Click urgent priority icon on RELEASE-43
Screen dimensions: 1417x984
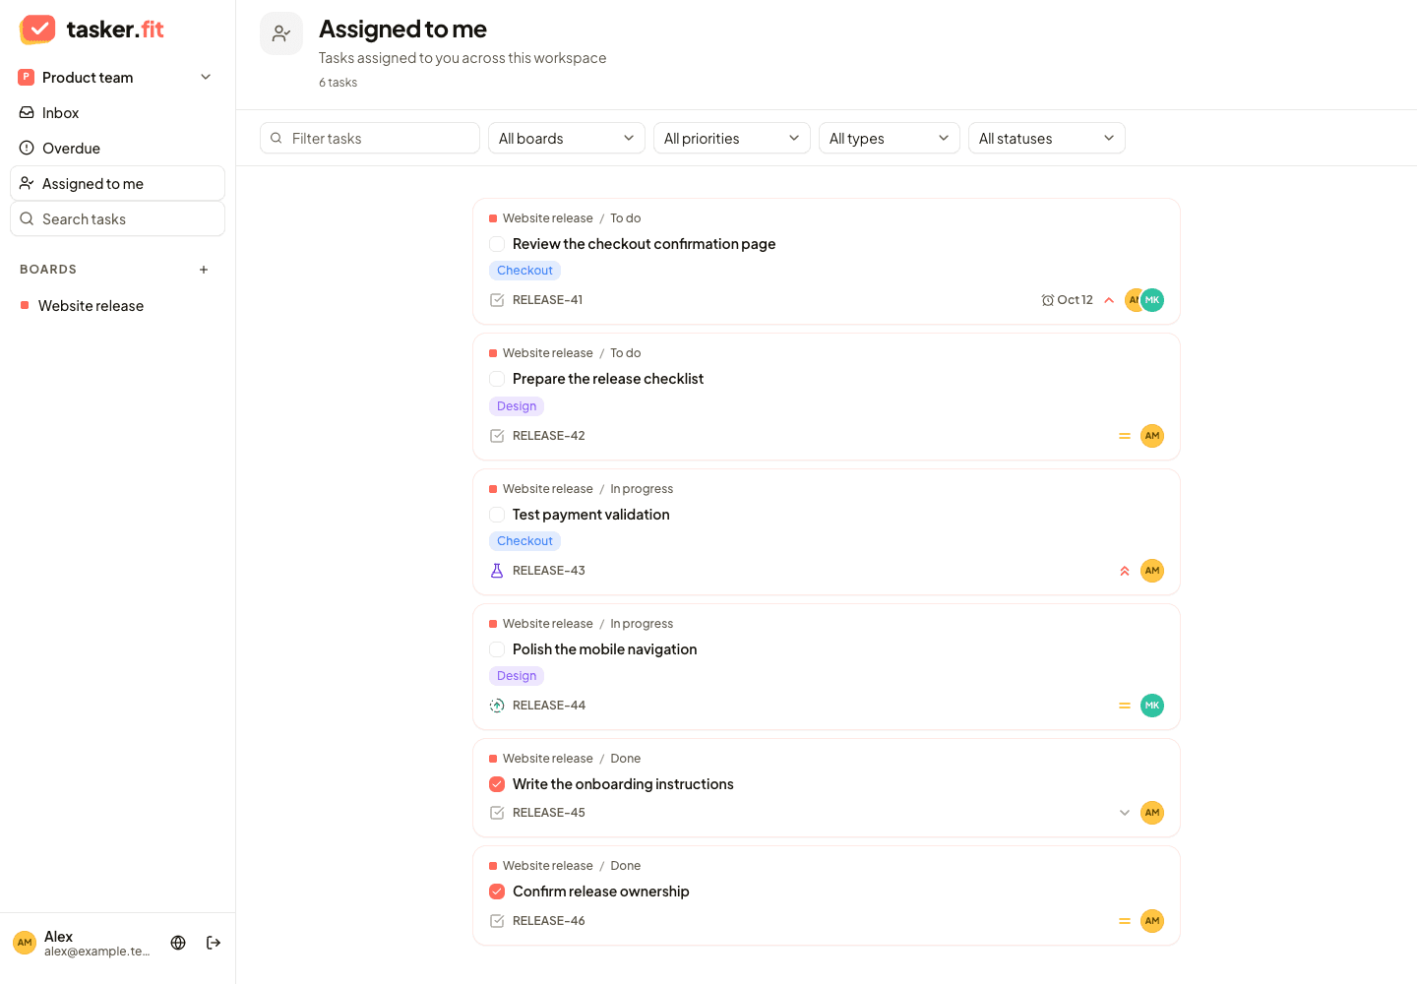(x=1125, y=571)
